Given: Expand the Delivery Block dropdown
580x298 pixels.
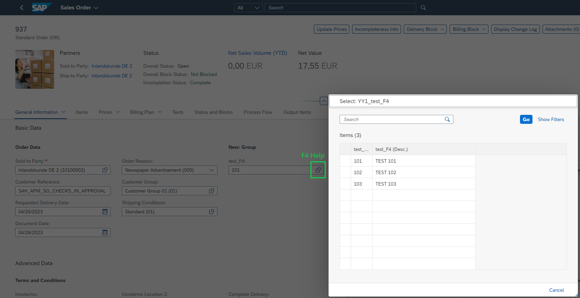Looking at the screenshot, I should click(x=425, y=29).
